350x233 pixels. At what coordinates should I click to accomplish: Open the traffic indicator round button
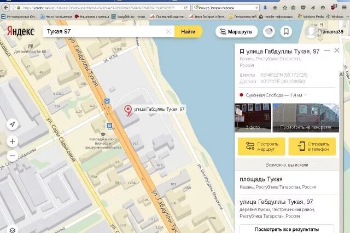(x=269, y=32)
